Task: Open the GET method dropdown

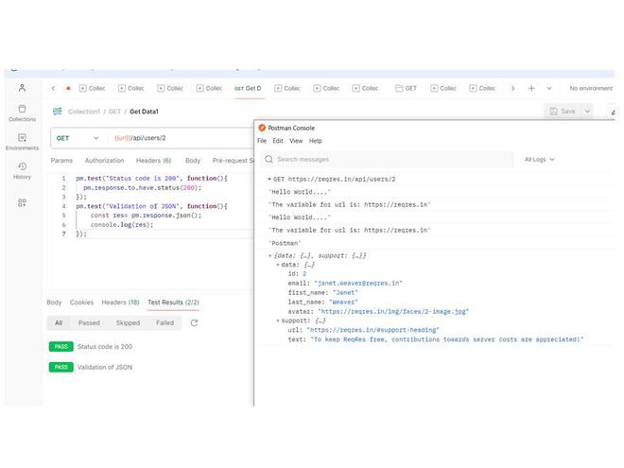Action: 78,138
